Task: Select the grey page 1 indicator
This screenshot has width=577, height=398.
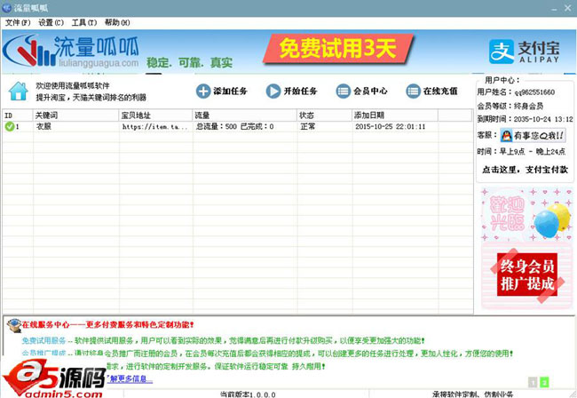Action: (533, 382)
